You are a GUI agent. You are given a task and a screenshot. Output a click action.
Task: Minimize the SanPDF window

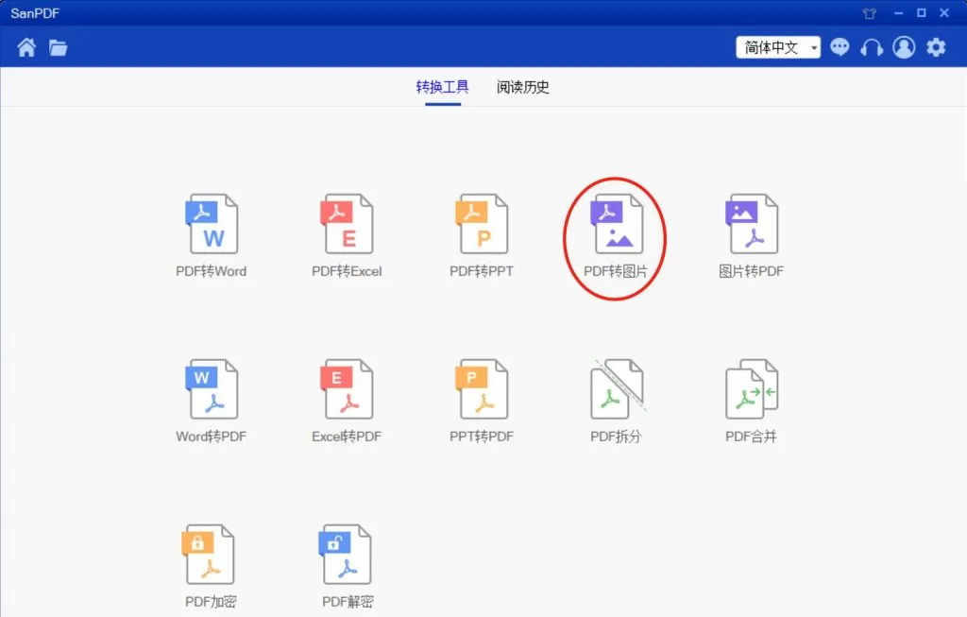coord(899,13)
